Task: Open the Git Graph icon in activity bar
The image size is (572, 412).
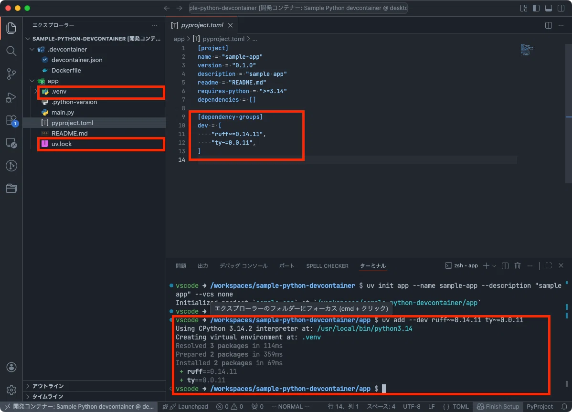Action: click(11, 166)
